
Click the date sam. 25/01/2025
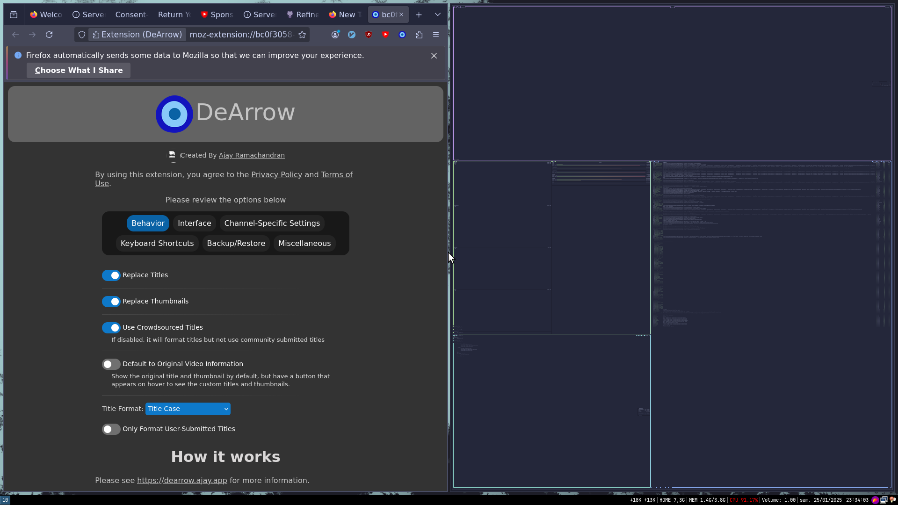tap(820, 500)
